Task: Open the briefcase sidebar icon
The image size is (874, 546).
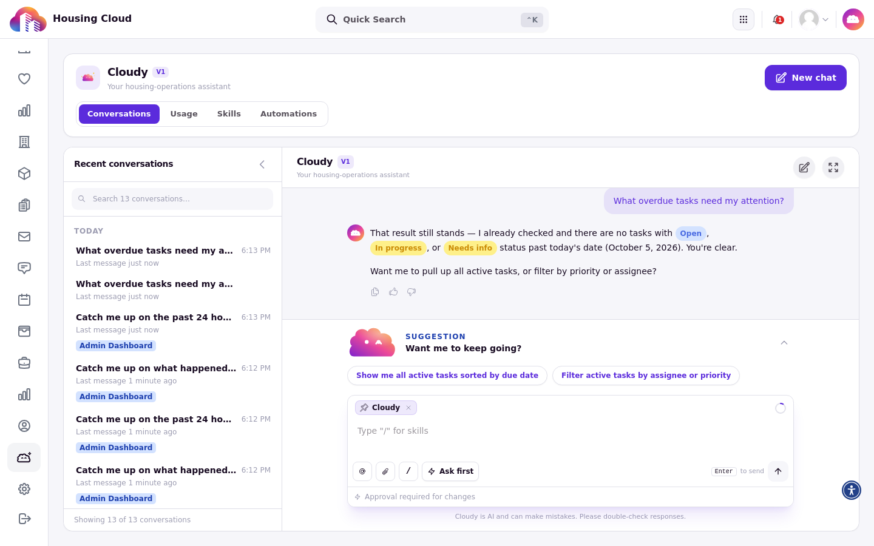Action: click(x=24, y=363)
